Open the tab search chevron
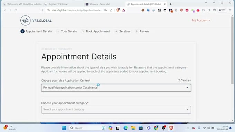 point(206,3)
